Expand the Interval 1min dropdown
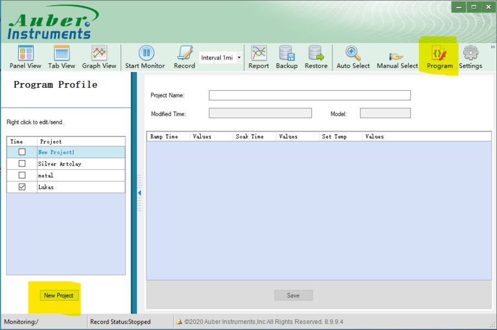 [239, 58]
